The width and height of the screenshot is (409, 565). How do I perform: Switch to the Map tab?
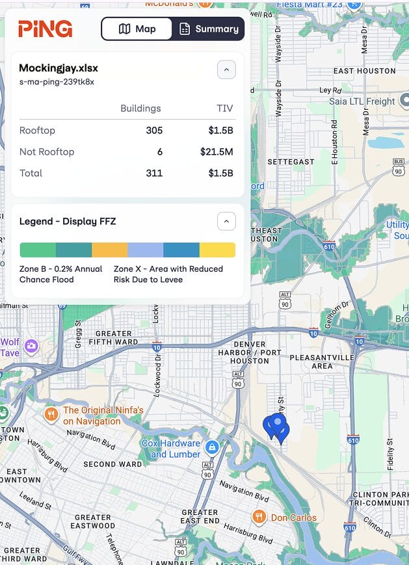(x=137, y=29)
